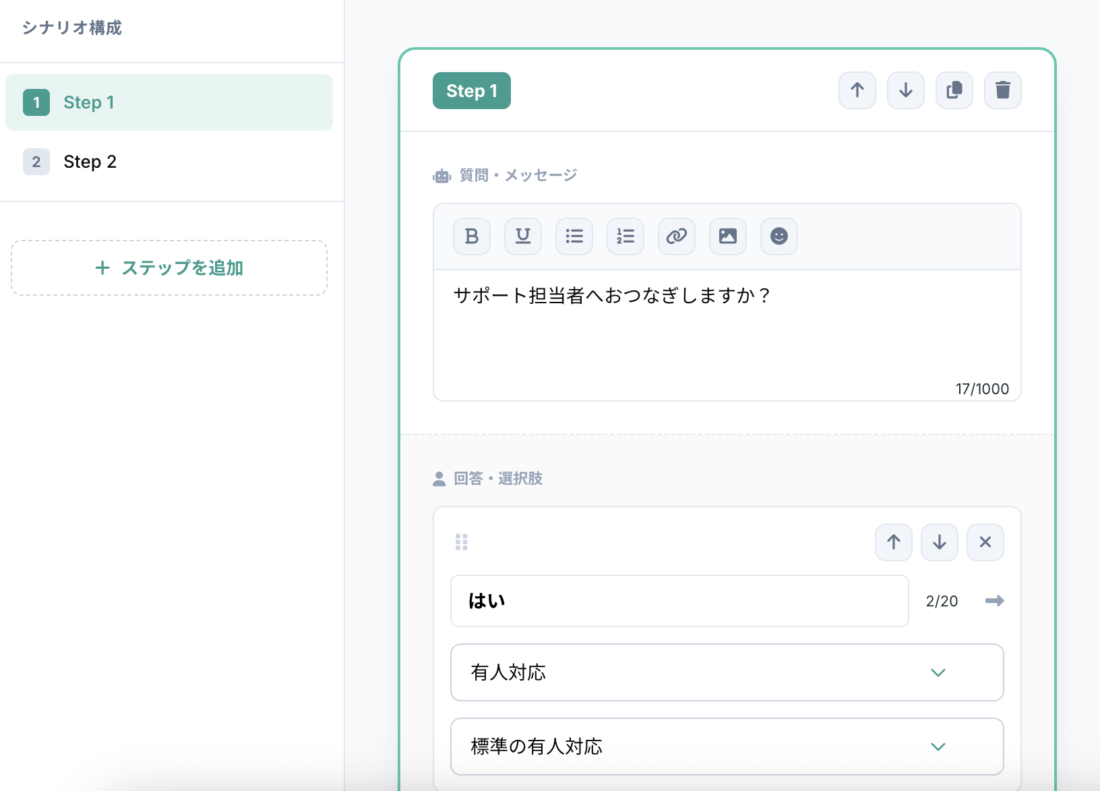The image size is (1100, 791).
Task: Move Step 1 down with arrow icon
Action: pyautogui.click(x=906, y=90)
